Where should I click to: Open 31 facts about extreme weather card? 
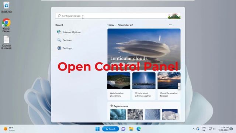(144, 86)
